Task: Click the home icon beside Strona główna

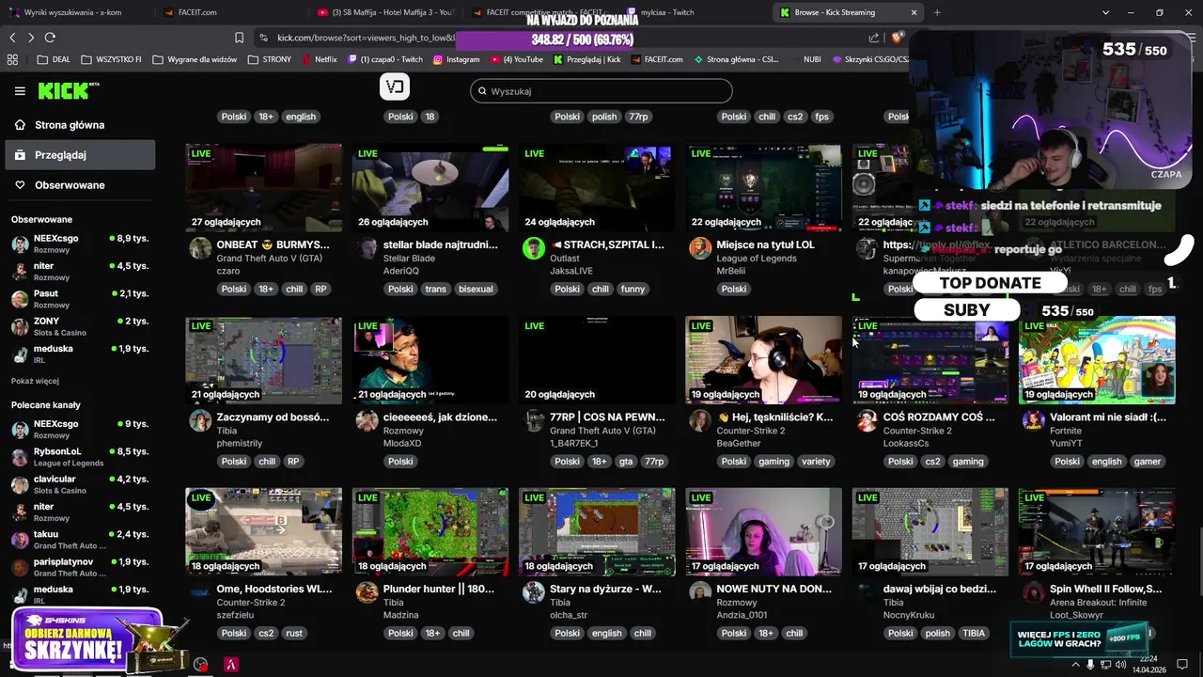Action: coord(20,125)
